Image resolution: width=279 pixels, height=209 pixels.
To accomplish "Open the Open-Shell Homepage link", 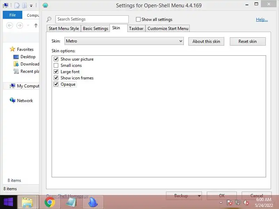I will [x=67, y=196].
